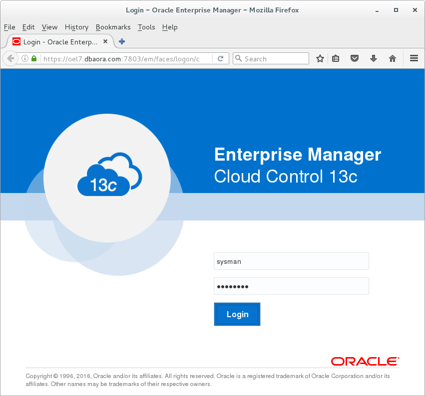
Task: Open site information icon in address bar
Action: click(x=25, y=58)
